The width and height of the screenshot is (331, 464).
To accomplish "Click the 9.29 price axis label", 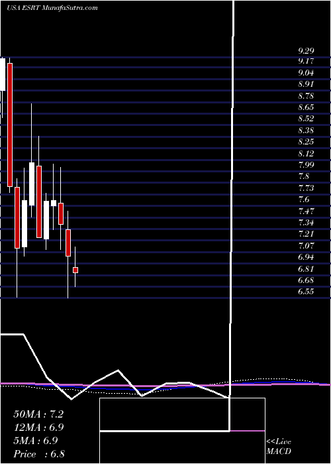I will click(306, 51).
